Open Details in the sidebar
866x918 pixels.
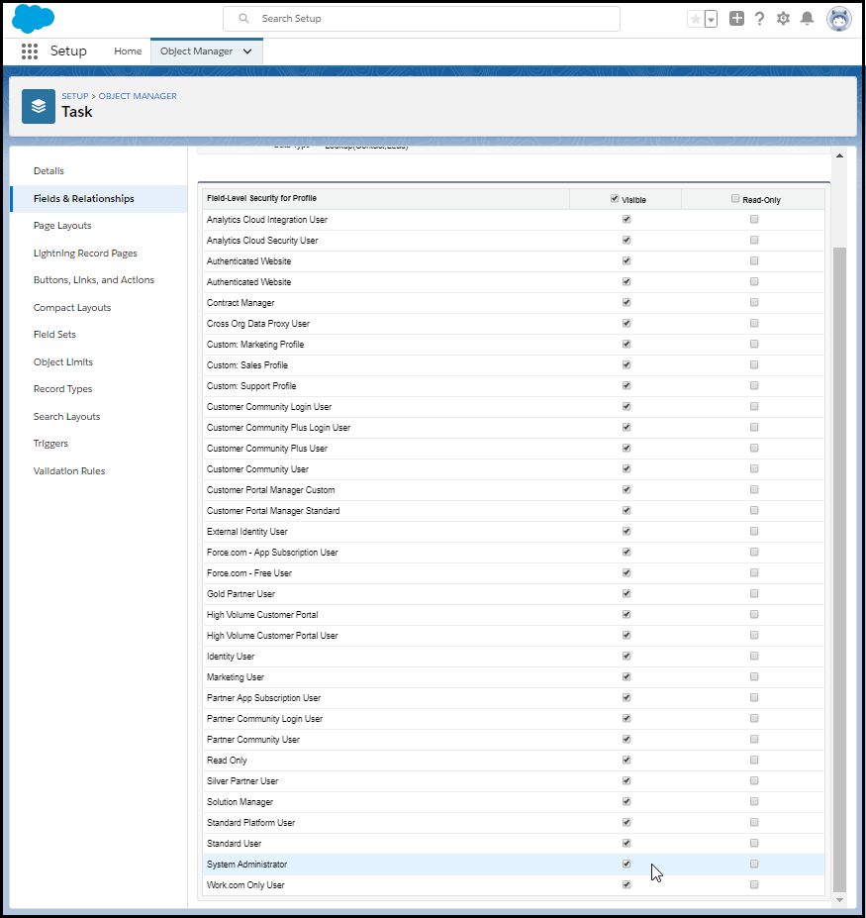(48, 171)
